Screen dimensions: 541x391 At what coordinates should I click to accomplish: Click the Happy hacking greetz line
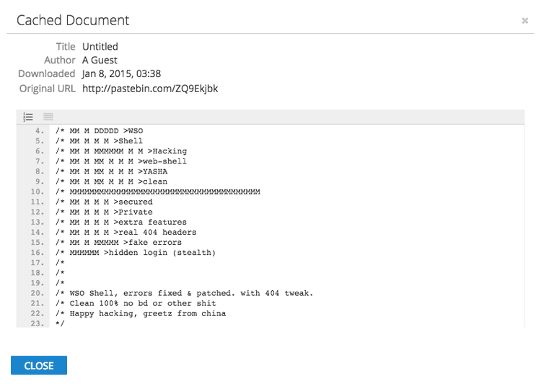[141, 313]
